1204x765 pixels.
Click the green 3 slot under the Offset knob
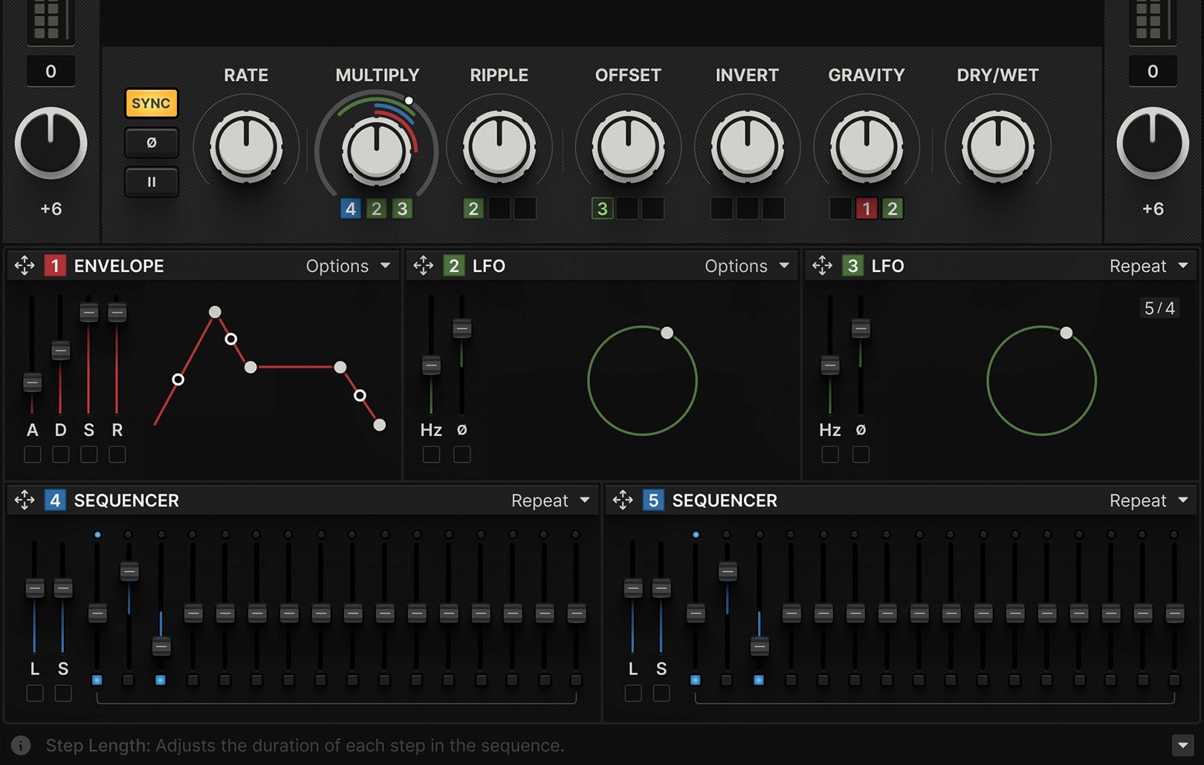click(602, 209)
